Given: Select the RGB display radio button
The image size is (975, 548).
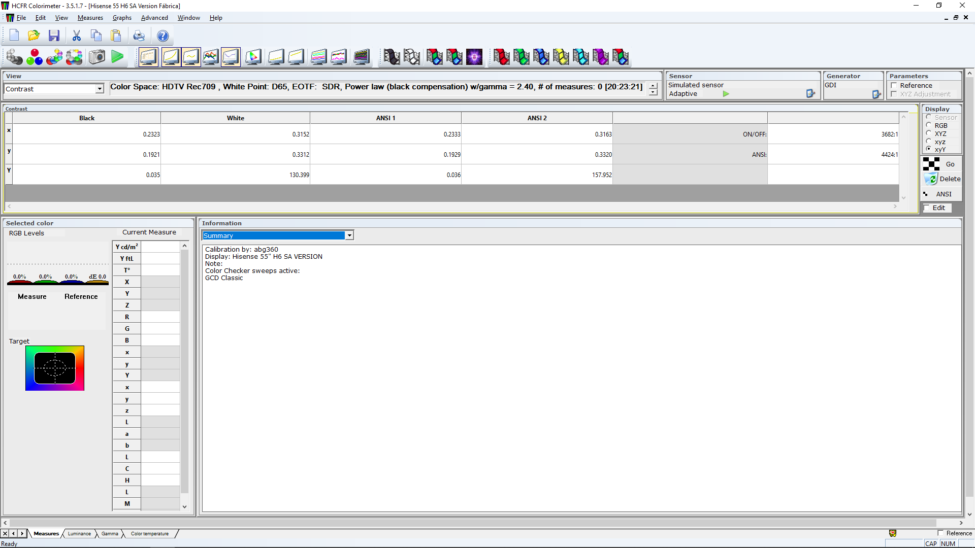Looking at the screenshot, I should (x=929, y=125).
